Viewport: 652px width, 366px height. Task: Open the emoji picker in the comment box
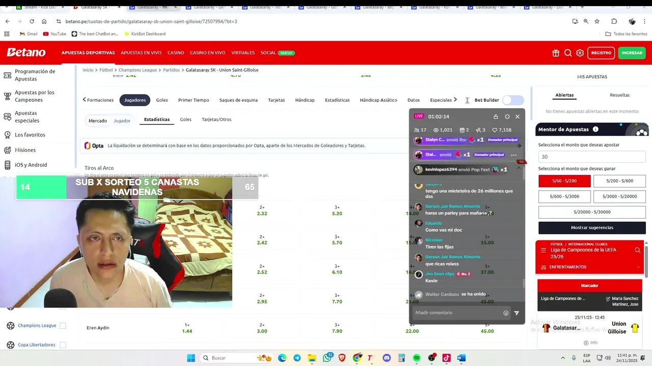point(506,313)
